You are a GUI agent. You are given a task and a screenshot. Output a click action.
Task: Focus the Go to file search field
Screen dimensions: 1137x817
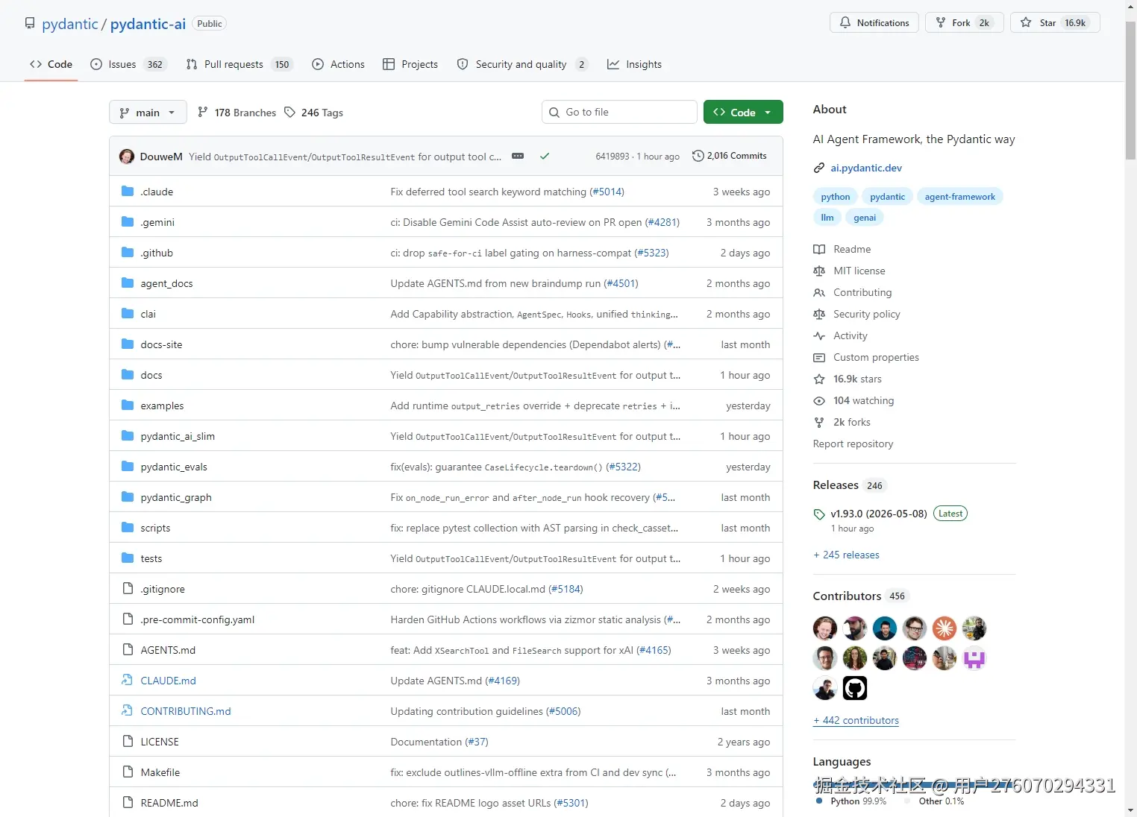pos(619,112)
